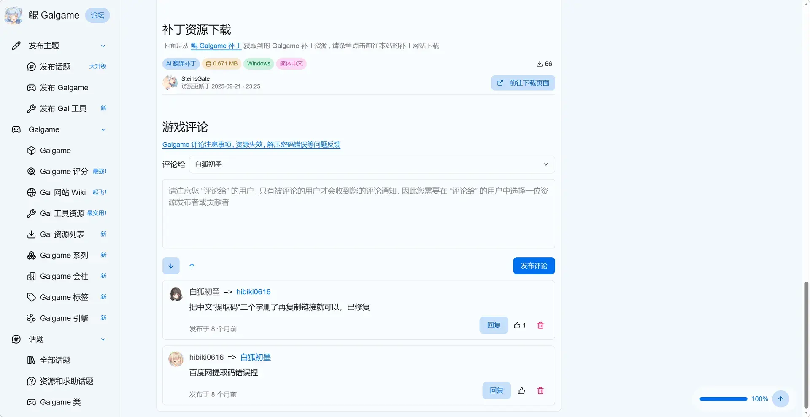Click the blocks icon beside Galgame 系列
810x417 pixels.
[31, 255]
